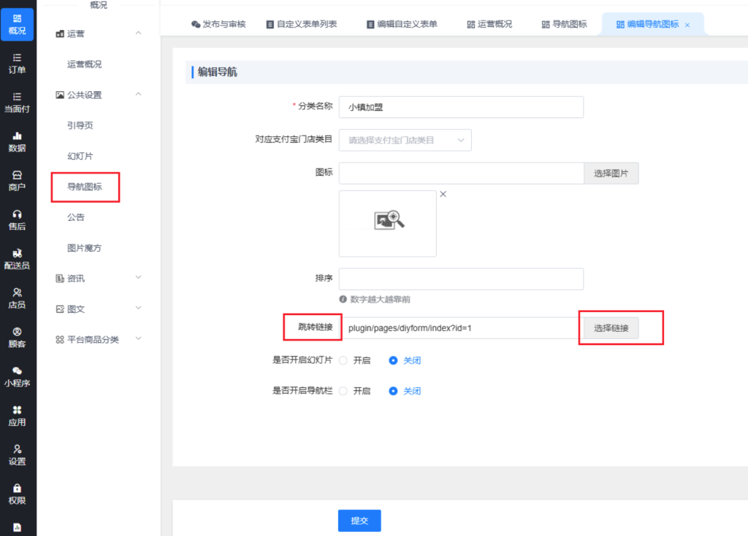Remove uploaded image with X icon

443,194
